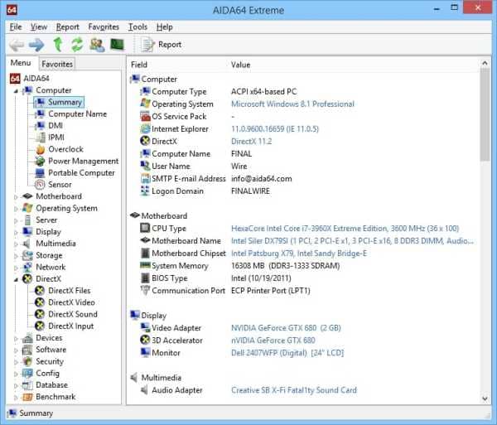Viewport: 497px width, 425px height.
Task: Expand the Server tree node
Action: 16,220
